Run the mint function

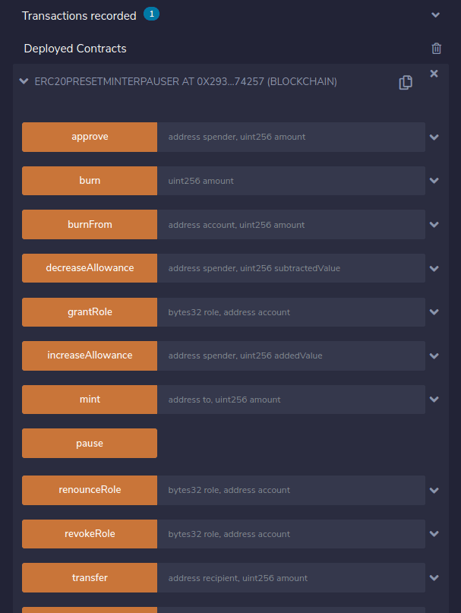(90, 400)
